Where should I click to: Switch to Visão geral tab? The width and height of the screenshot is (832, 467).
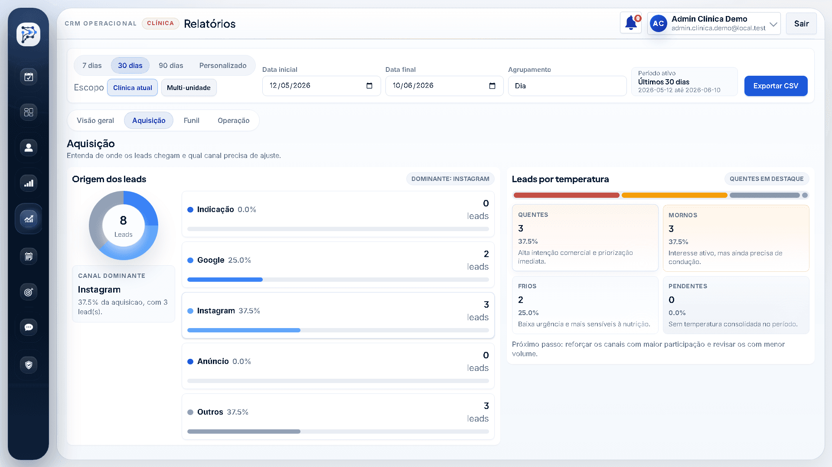[95, 120]
